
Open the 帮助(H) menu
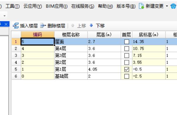[105, 6]
